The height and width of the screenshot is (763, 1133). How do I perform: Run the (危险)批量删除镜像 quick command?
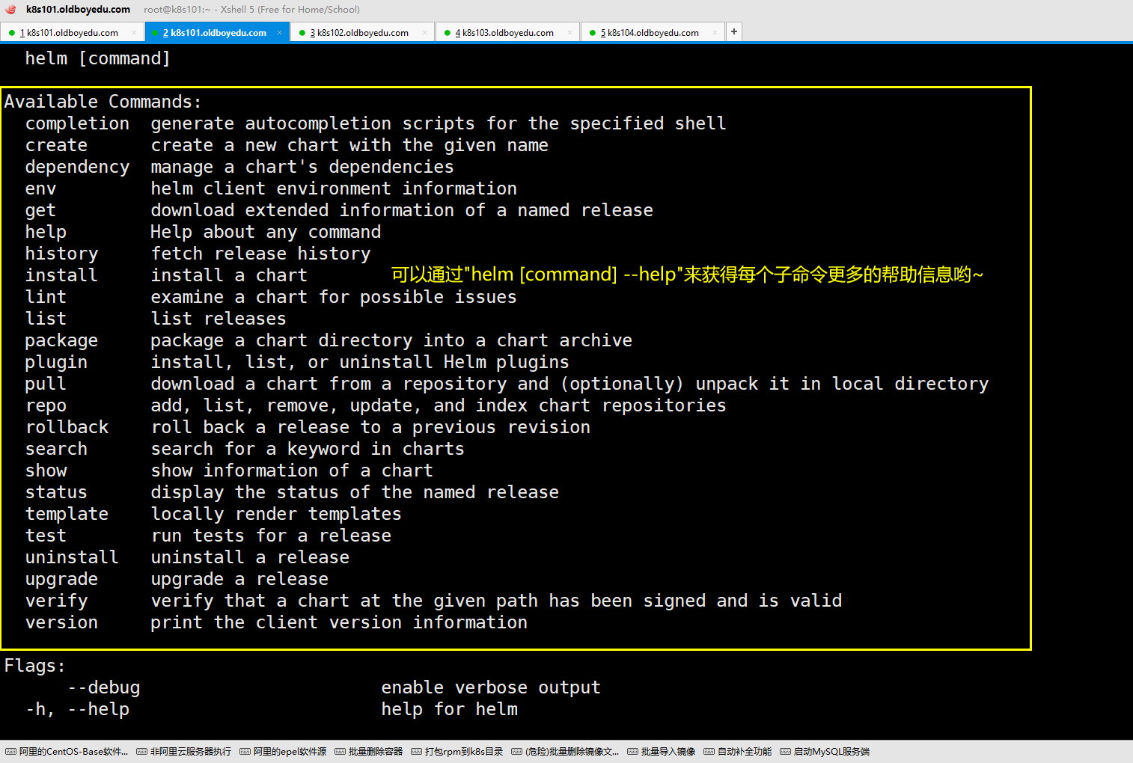point(566,752)
